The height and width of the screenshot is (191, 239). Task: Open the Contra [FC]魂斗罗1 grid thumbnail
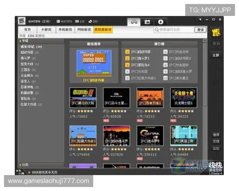click(x=150, y=136)
